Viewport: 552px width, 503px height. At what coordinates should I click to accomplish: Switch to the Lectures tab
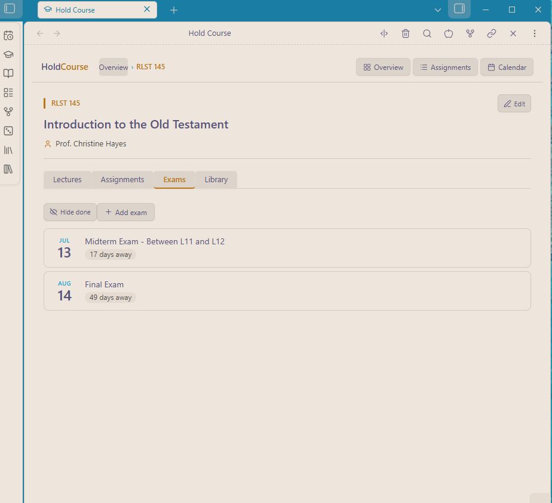click(x=68, y=180)
